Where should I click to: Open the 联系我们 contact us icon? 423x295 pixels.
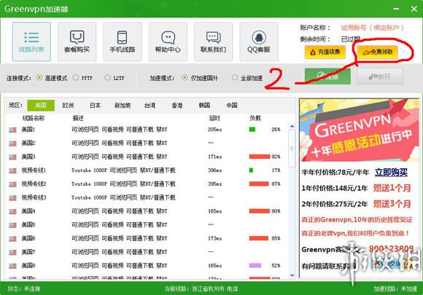pos(213,42)
